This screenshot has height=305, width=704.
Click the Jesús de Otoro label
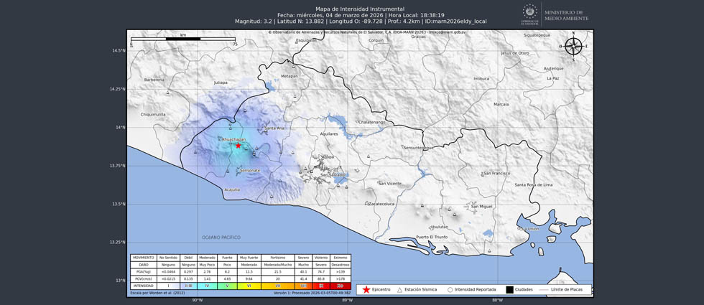click(515, 53)
